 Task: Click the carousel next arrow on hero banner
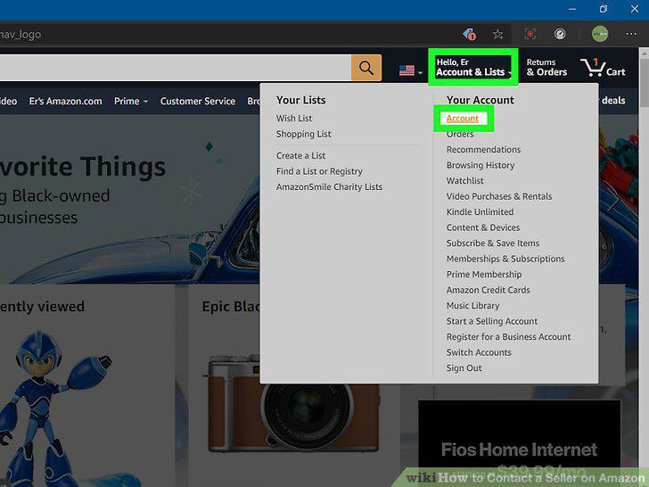point(614,201)
